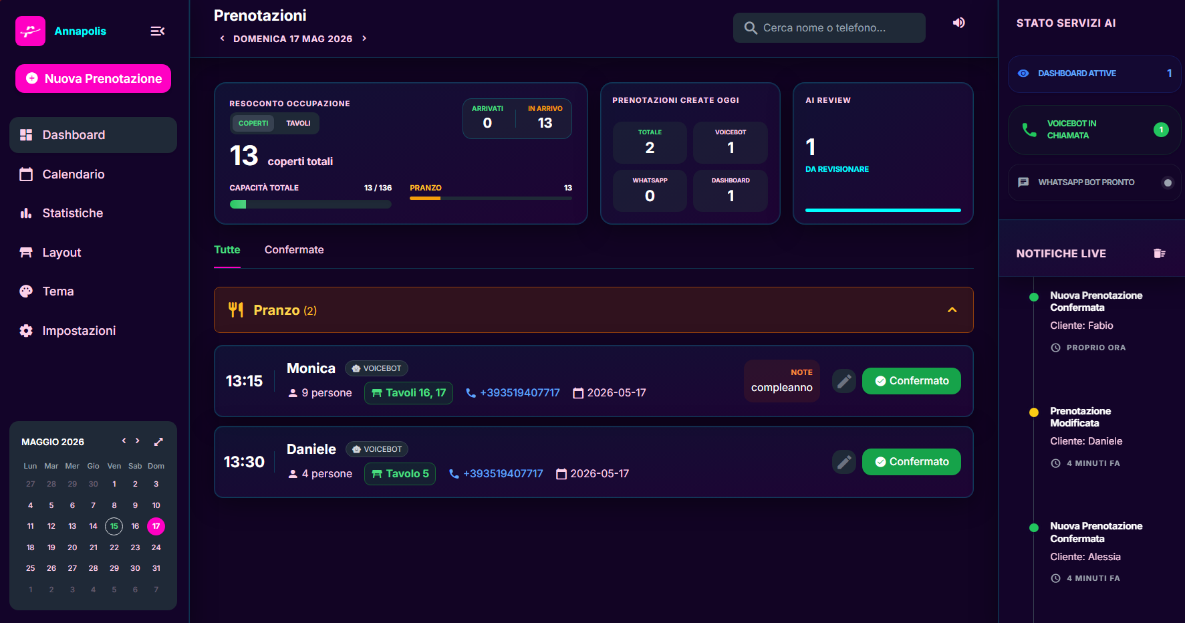The width and height of the screenshot is (1185, 623).
Task: Open the Layout page
Action: coord(93,253)
